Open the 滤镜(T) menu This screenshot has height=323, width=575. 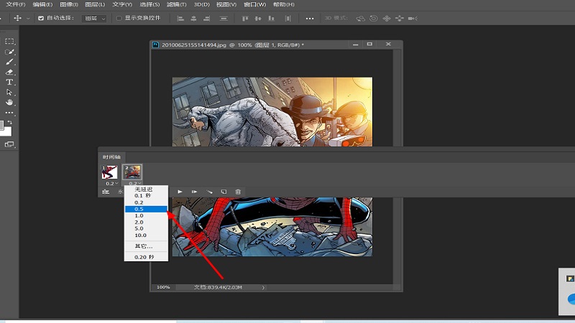tap(176, 4)
